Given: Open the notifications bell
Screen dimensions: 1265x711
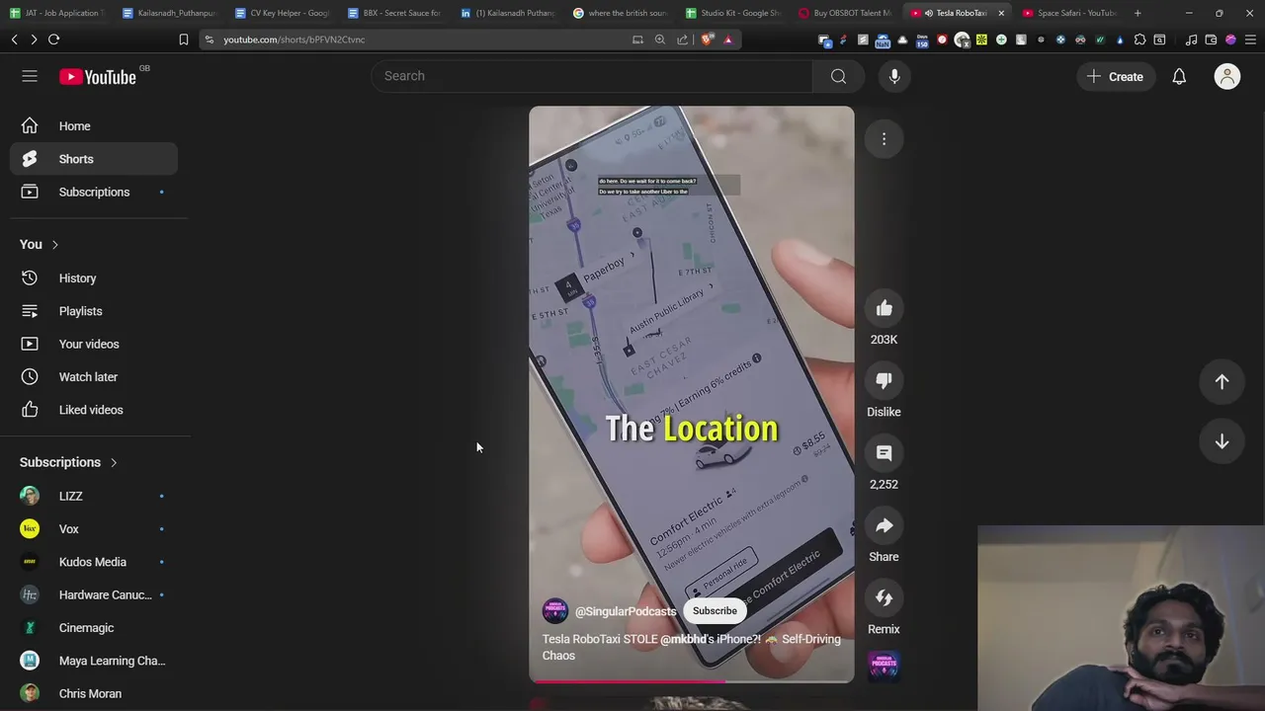Looking at the screenshot, I should coord(1179,76).
